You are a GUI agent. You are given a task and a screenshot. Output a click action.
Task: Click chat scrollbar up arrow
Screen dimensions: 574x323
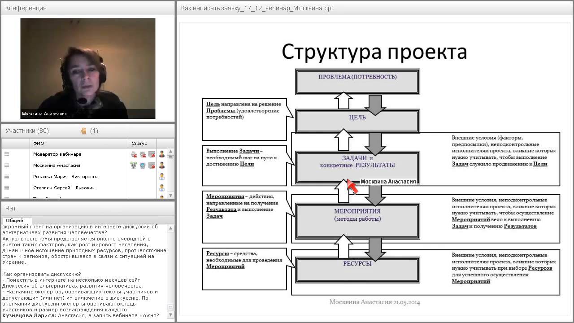click(x=171, y=228)
